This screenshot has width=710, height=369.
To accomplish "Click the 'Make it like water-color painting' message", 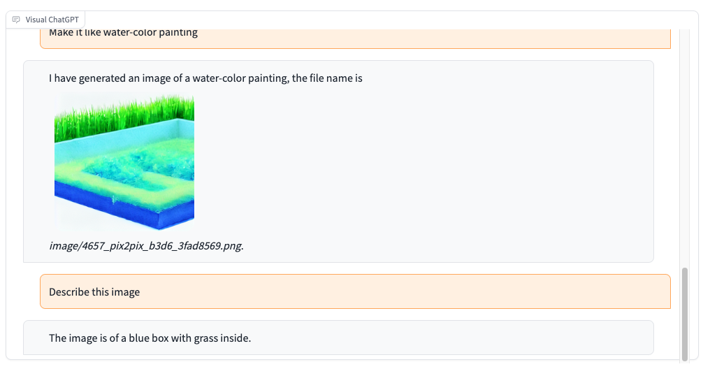I will pos(123,32).
